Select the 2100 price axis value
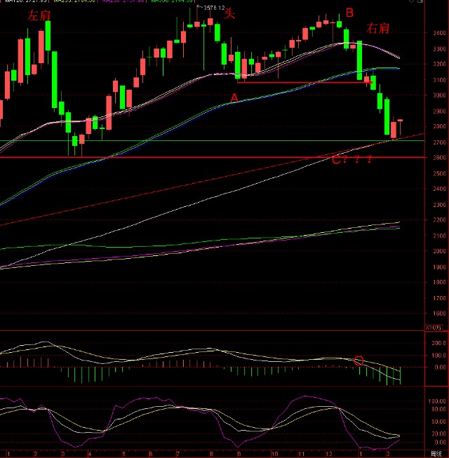The height and width of the screenshot is (458, 449). [x=439, y=236]
